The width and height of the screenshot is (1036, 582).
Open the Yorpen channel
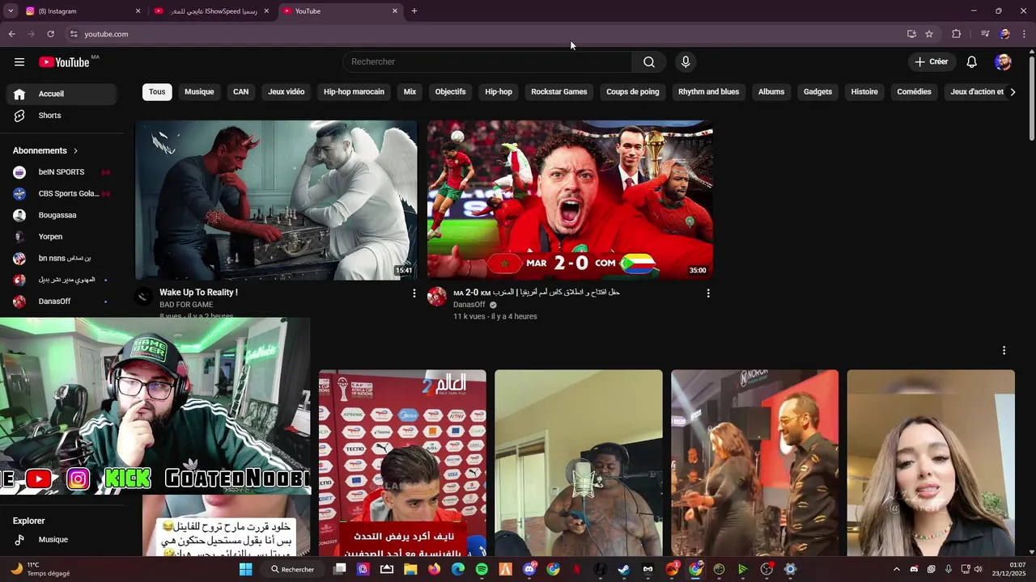(62, 237)
